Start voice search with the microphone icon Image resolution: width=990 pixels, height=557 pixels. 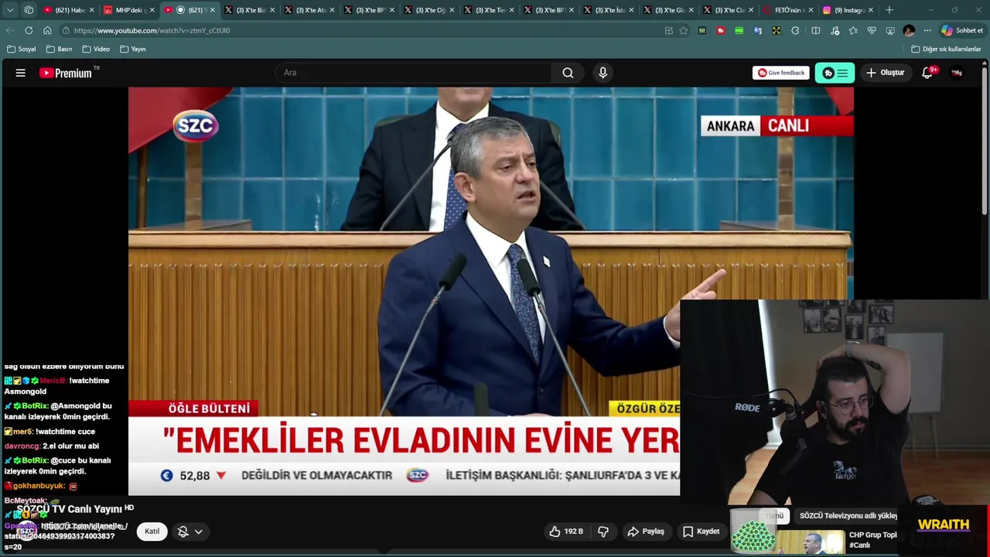click(x=603, y=73)
